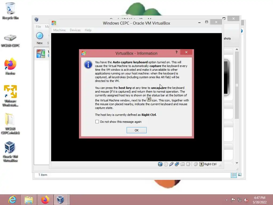Click the scroll down arrow in the Manager details pane
The image size is (273, 205).
(x=237, y=163)
